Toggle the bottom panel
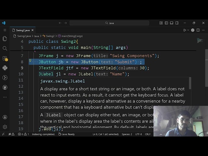 point(172,23)
